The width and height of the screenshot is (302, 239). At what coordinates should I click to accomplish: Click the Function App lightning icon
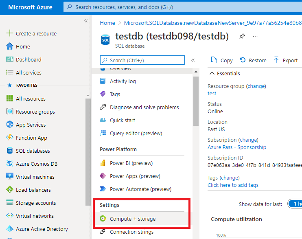(x=10, y=138)
